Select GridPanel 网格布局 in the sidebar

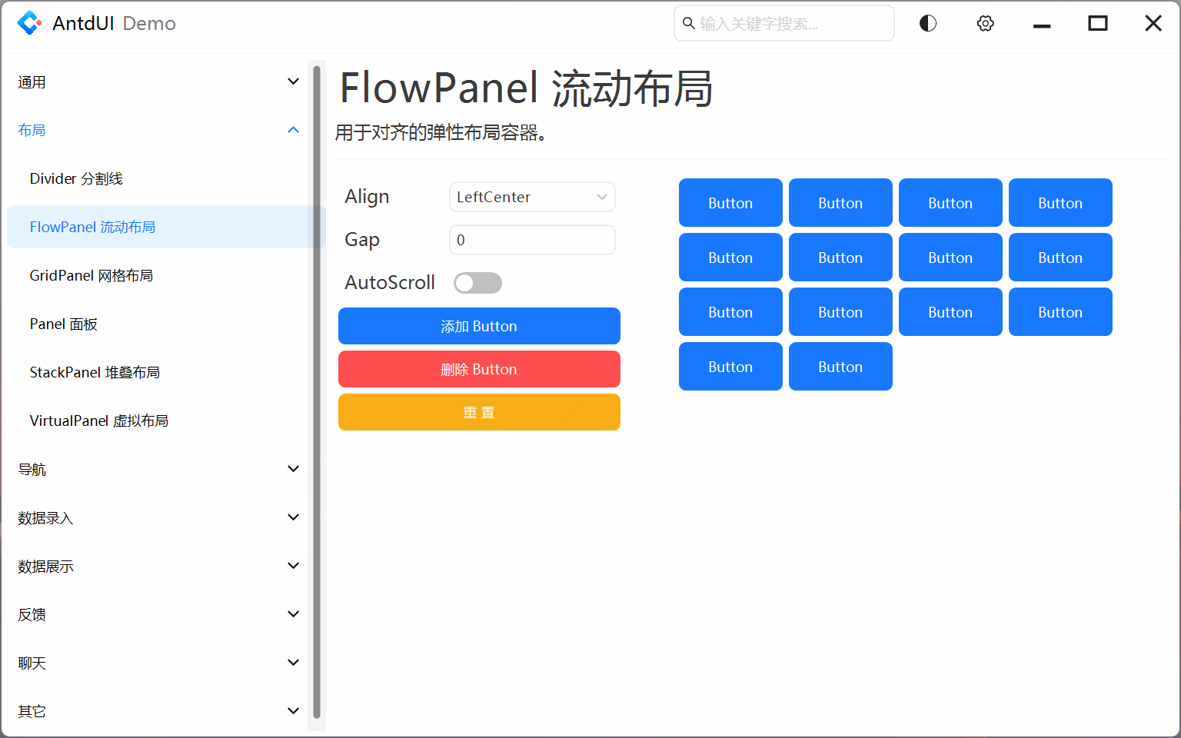[91, 275]
